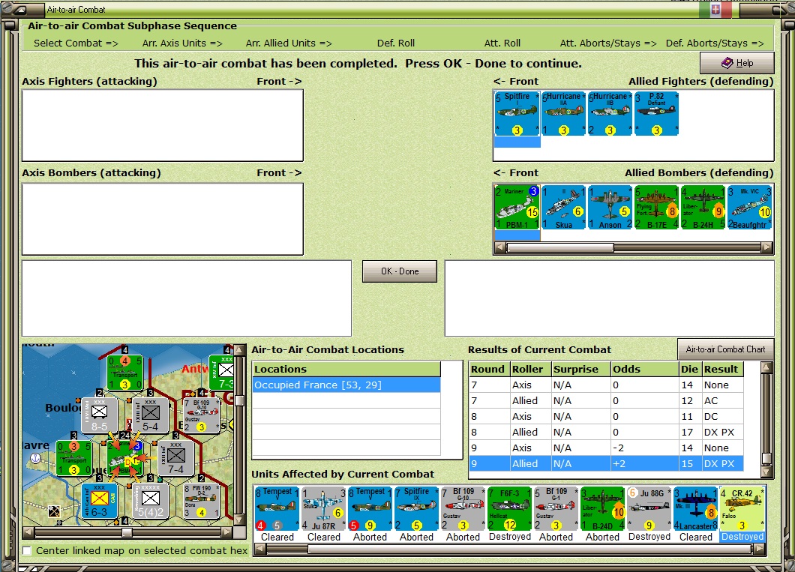Toggle Center linked map on selected combat hex
This screenshot has width=795, height=572.
(27, 550)
